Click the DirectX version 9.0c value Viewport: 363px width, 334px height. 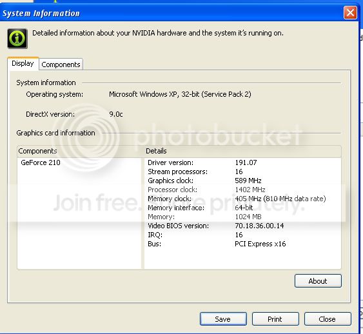(116, 114)
